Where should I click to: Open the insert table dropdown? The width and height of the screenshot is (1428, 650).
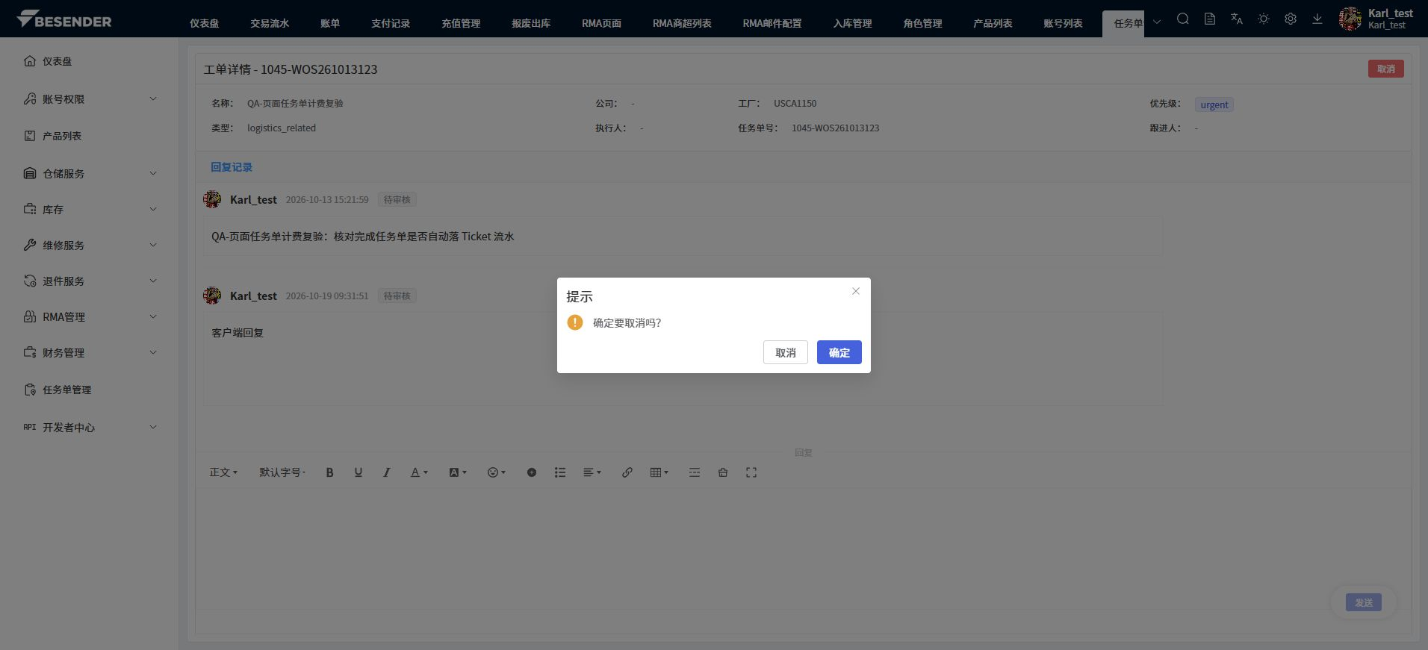click(659, 472)
